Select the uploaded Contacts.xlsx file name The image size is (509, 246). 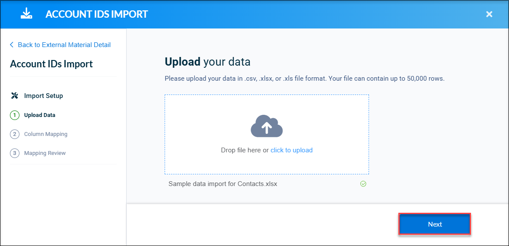223,184
